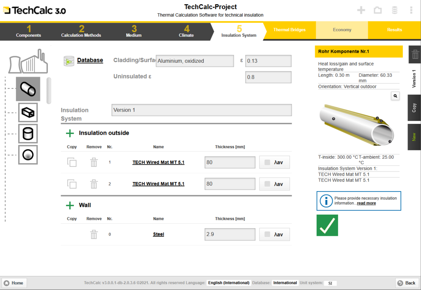Select the pipe component icon in sidebar
The height and width of the screenshot is (290, 421).
[28, 89]
